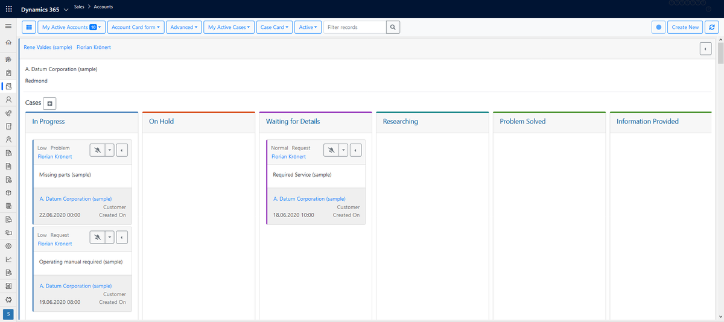Screen dimensions: 724x322
Task: Open Account Card form dropdown
Action: (x=136, y=27)
